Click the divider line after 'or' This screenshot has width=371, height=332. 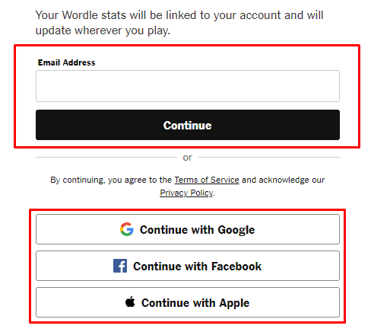click(x=269, y=158)
